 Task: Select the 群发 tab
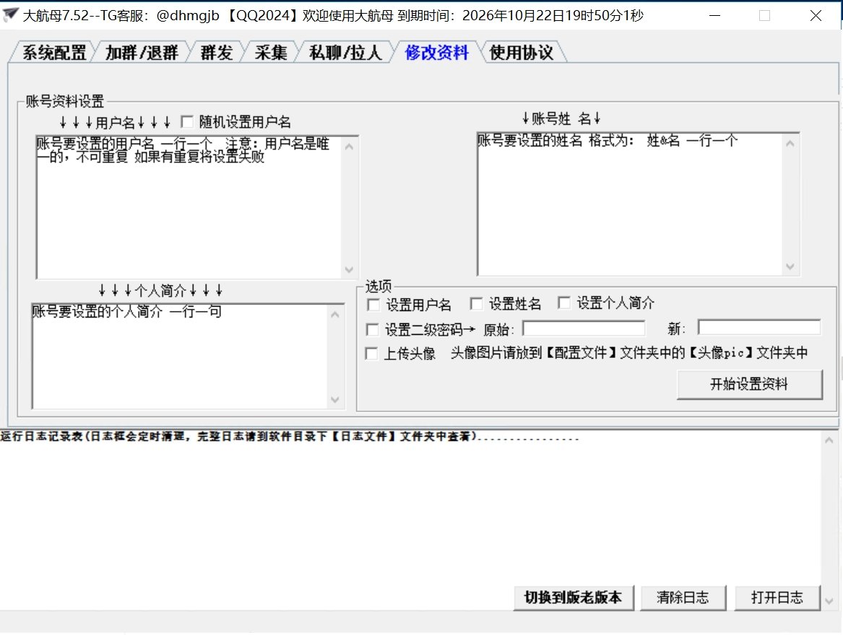[216, 53]
